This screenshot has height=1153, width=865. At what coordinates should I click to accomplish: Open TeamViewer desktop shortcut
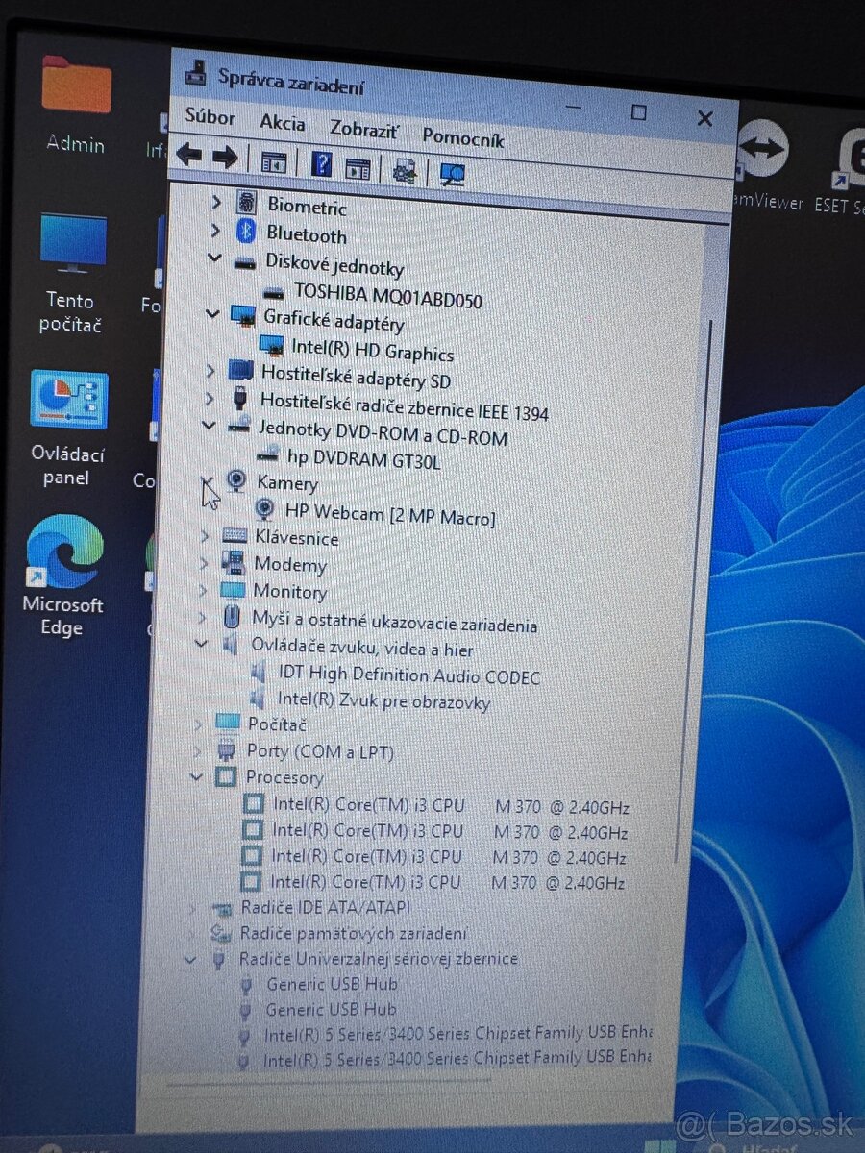coord(764,163)
